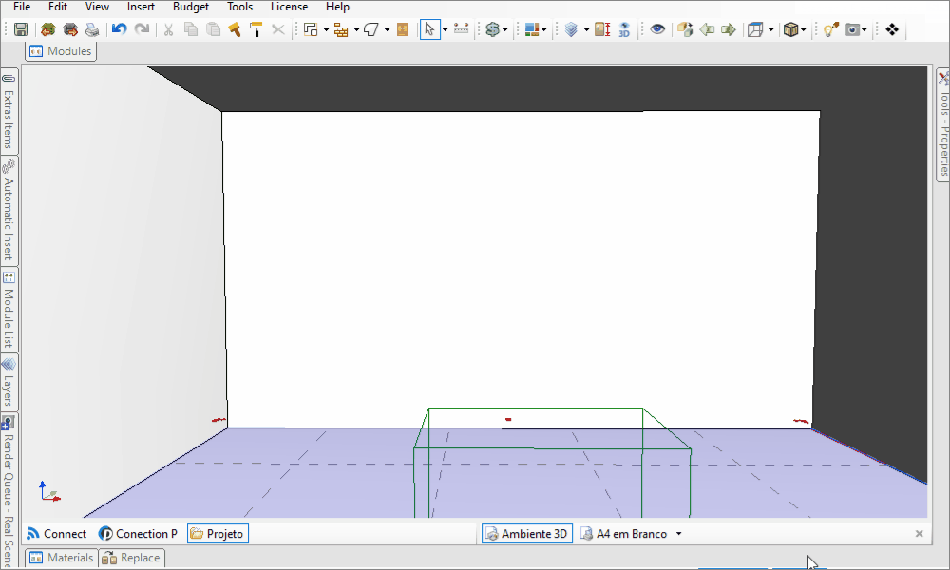
Task: Open the Help menu
Action: 337,7
